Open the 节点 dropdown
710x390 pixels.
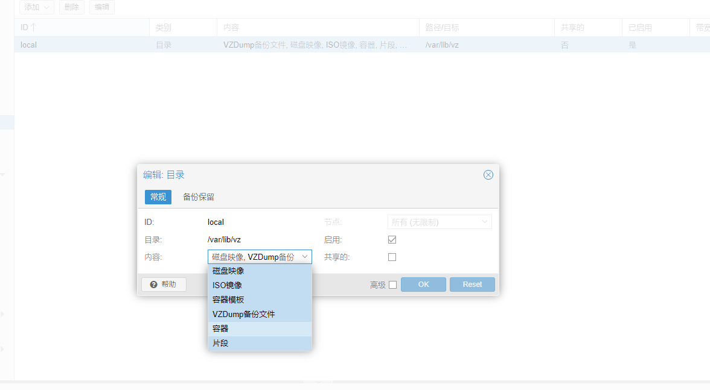pyautogui.click(x=439, y=222)
